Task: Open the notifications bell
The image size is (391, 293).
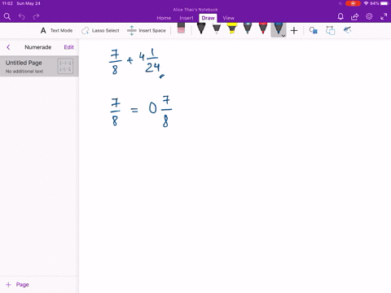Action: 340,17
